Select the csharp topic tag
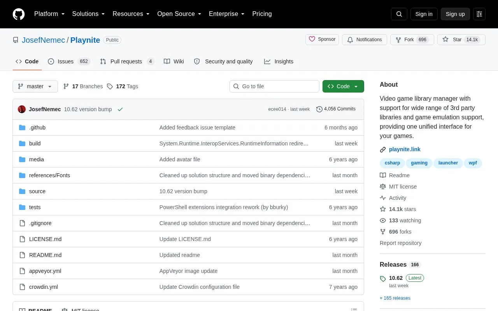This screenshot has width=498, height=311. (x=392, y=163)
